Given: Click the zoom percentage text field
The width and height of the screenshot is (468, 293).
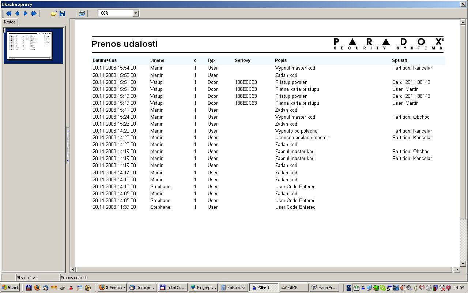Looking at the screenshot, I should [x=115, y=13].
